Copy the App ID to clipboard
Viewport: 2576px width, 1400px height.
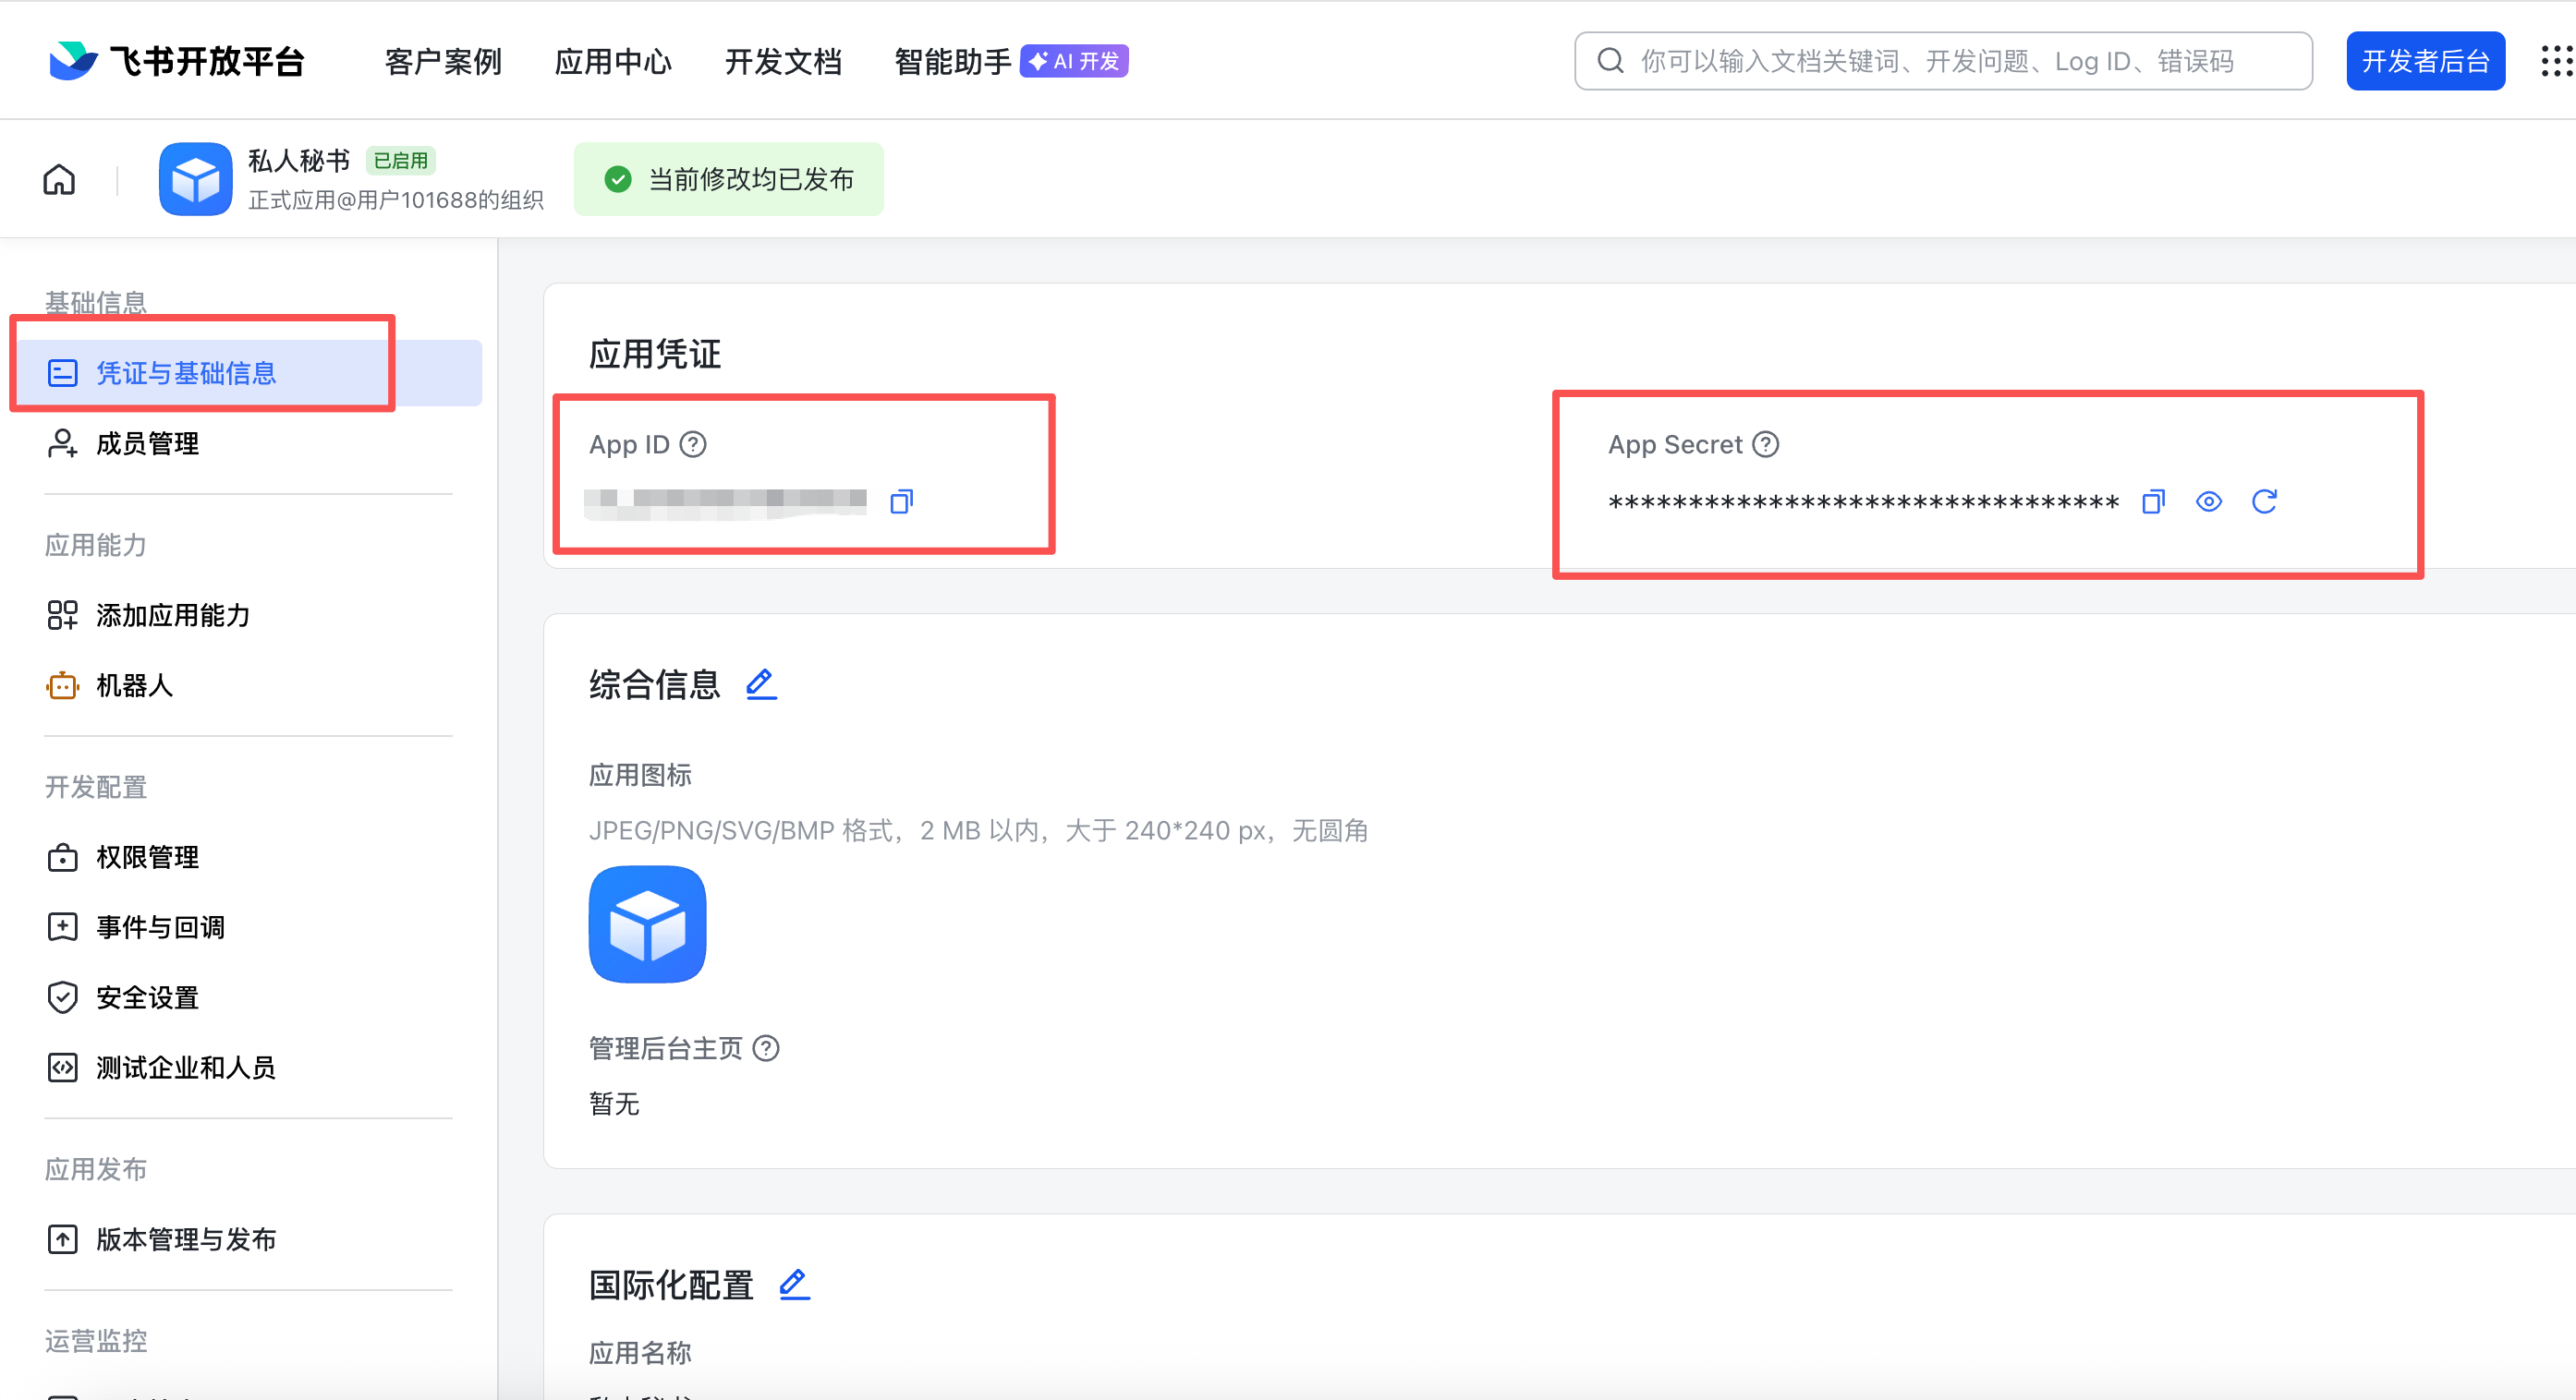pyautogui.click(x=901, y=501)
